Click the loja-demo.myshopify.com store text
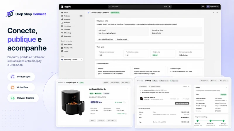This screenshot has height=131, width=234. [107, 33]
